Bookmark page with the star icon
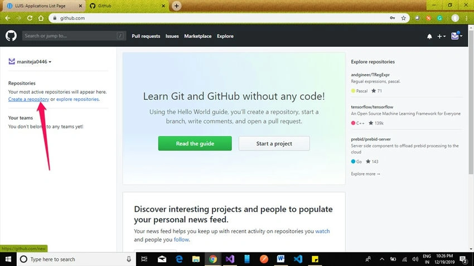 pyautogui.click(x=403, y=18)
